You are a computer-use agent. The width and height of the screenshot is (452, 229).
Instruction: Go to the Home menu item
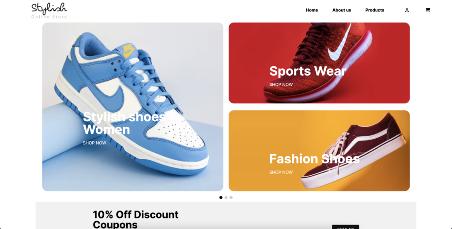tap(312, 10)
